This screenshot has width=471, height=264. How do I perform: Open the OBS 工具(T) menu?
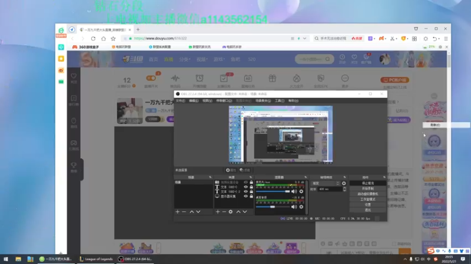pyautogui.click(x=280, y=101)
